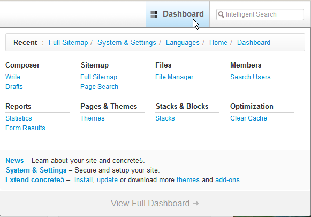This screenshot has height=217, width=311.
Task: Open System & Settings in Recent bar
Action: [127, 43]
